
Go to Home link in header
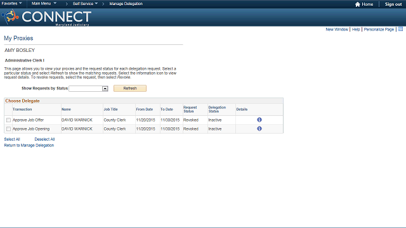click(367, 4)
